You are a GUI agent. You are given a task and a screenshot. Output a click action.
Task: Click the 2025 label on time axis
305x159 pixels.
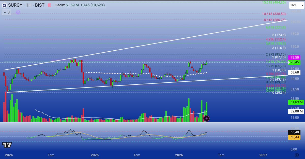[x=95, y=155]
